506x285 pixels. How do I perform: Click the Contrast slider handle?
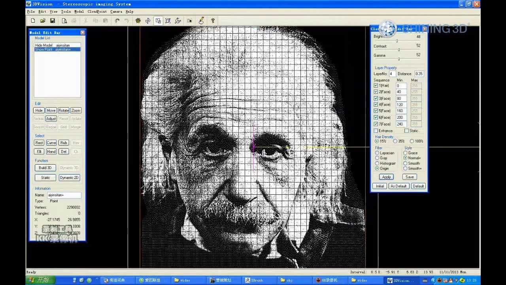coord(399,50)
